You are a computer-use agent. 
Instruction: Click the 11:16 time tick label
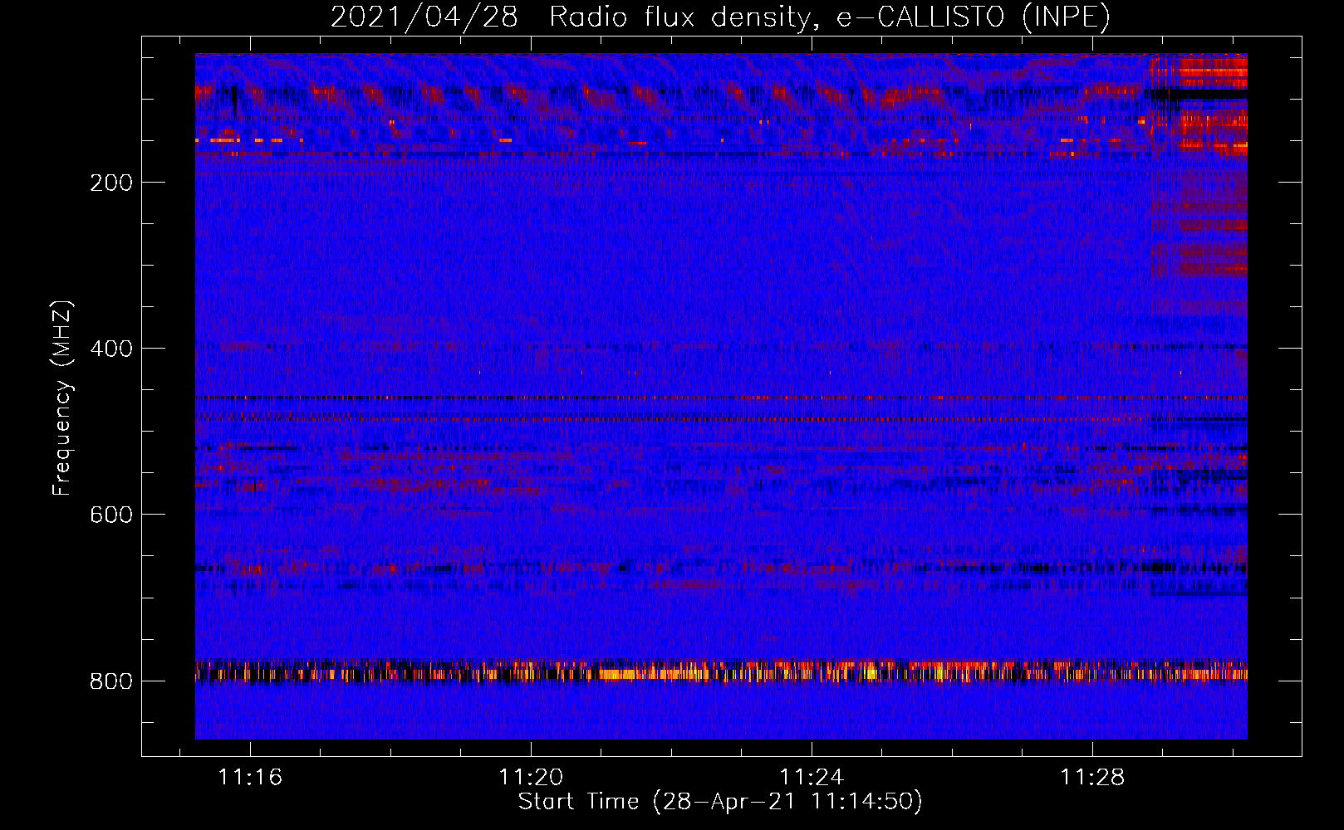250,777
